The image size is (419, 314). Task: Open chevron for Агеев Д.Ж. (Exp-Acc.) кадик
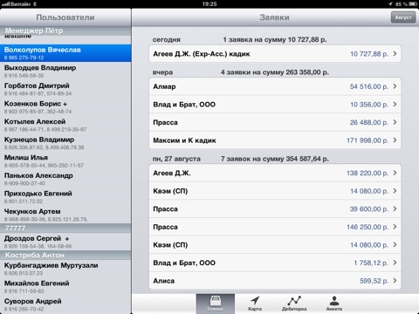[x=395, y=53]
